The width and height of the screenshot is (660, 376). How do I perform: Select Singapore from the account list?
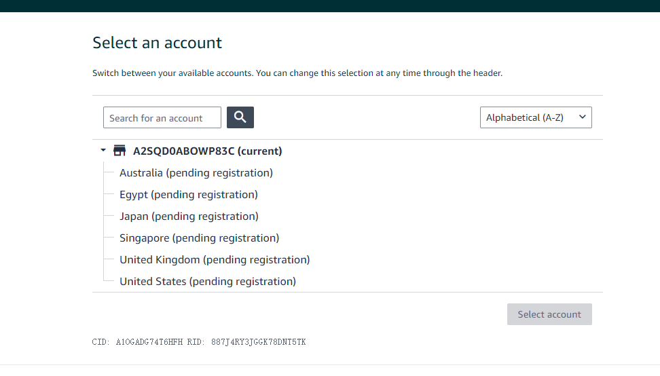[199, 238]
